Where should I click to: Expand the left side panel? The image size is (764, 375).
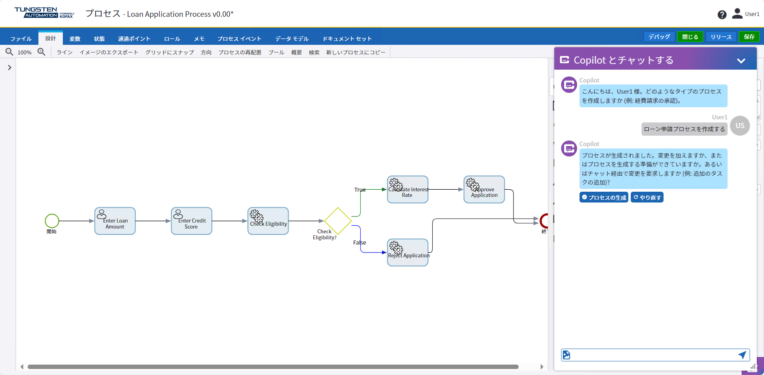click(9, 68)
